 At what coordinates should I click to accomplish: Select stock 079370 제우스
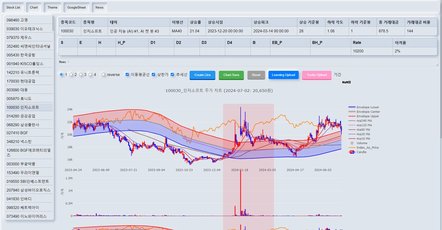coord(29,37)
